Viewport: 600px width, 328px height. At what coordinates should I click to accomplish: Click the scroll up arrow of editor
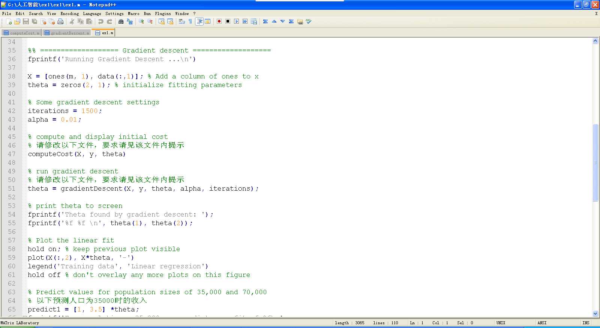(595, 41)
